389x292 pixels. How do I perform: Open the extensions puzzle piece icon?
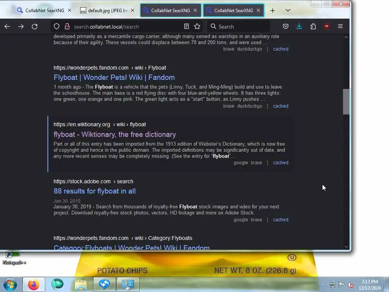(x=313, y=26)
